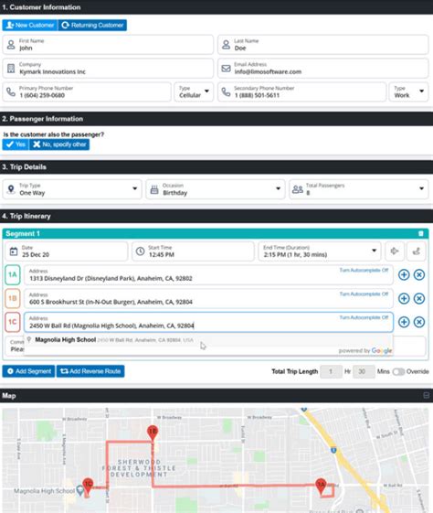Switch to Returning Customer tab
433x513 pixels.
point(92,26)
